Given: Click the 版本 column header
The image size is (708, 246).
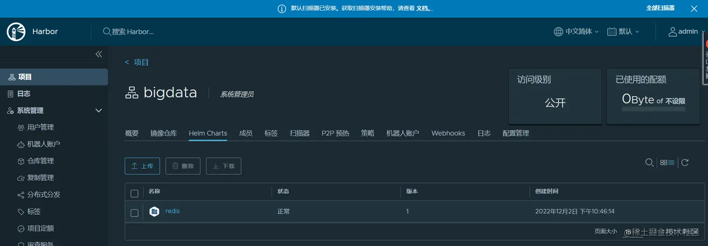Looking at the screenshot, I should (412, 191).
